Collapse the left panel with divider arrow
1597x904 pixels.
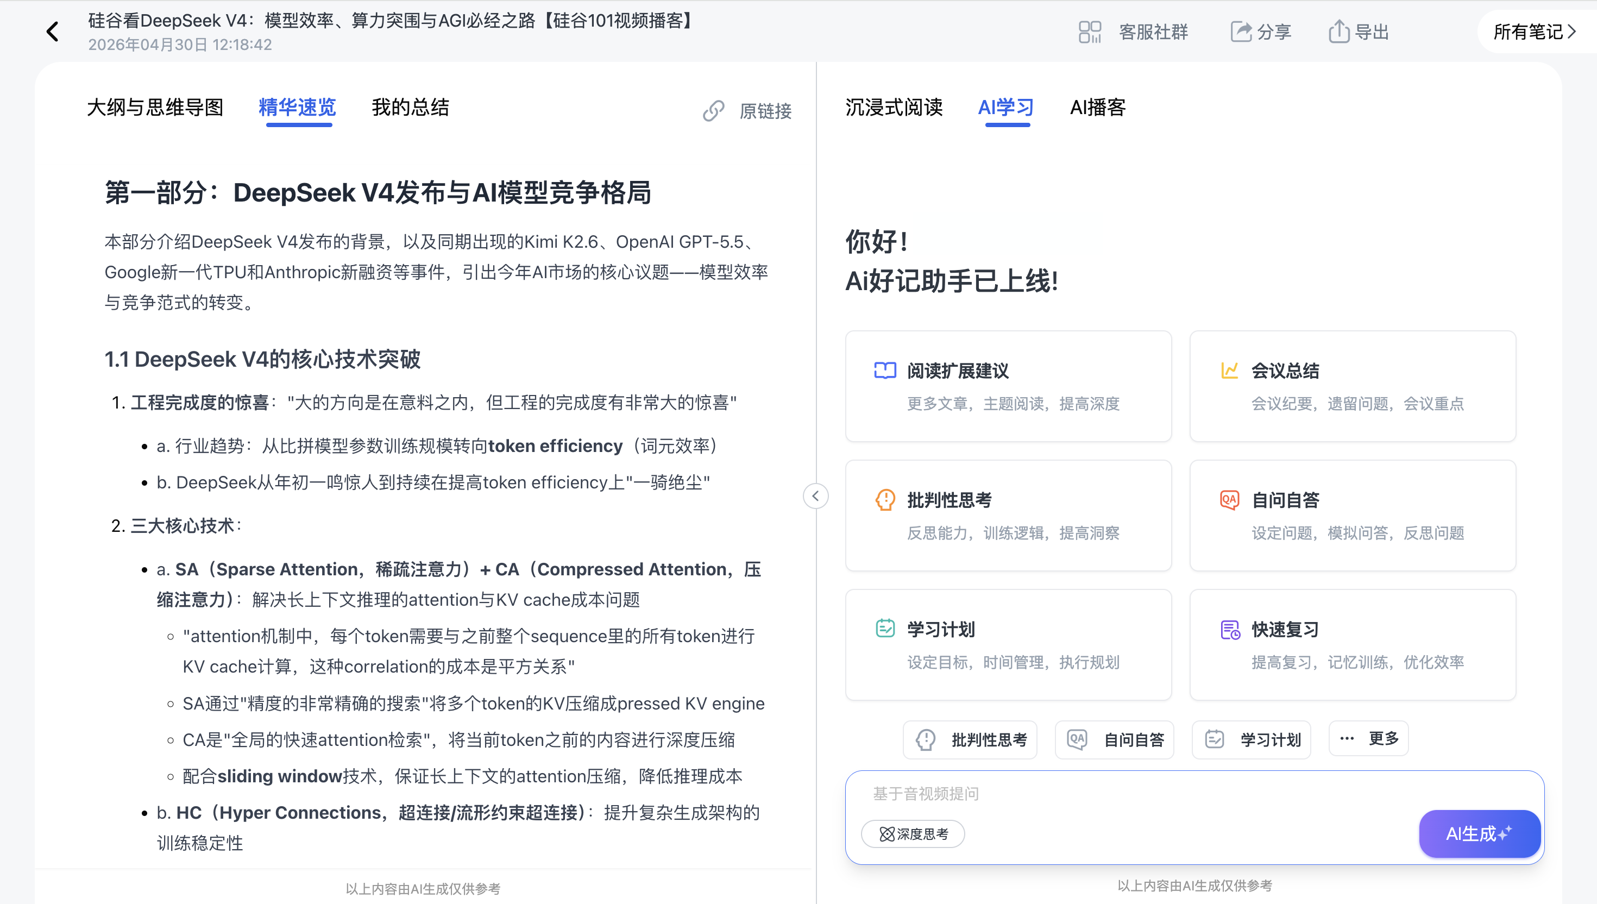tap(815, 496)
